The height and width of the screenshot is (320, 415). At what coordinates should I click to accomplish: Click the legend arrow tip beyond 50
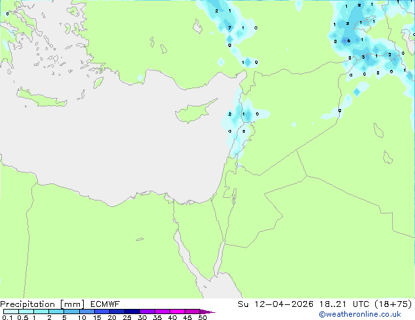(207, 312)
